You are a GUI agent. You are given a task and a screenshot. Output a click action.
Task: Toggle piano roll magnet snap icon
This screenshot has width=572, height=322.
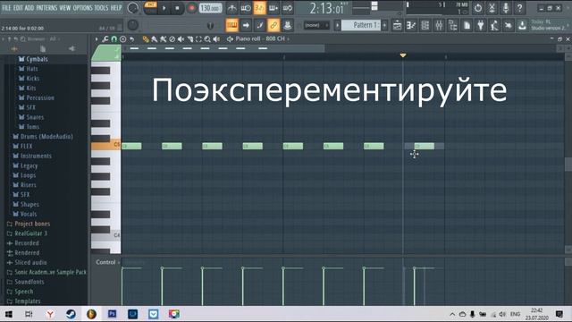pos(114,39)
